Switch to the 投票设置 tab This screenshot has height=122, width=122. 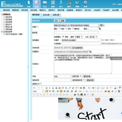(x=56, y=15)
